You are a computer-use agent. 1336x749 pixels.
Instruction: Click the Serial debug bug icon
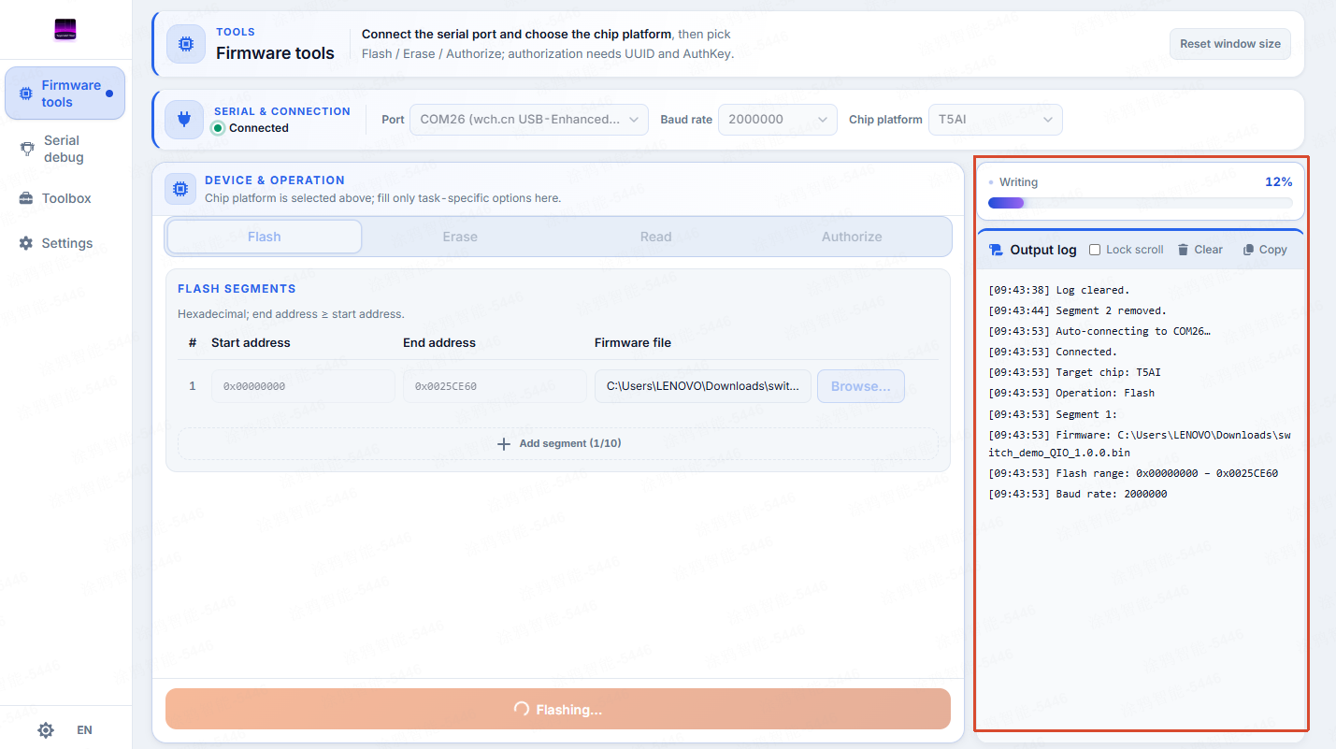click(x=26, y=149)
